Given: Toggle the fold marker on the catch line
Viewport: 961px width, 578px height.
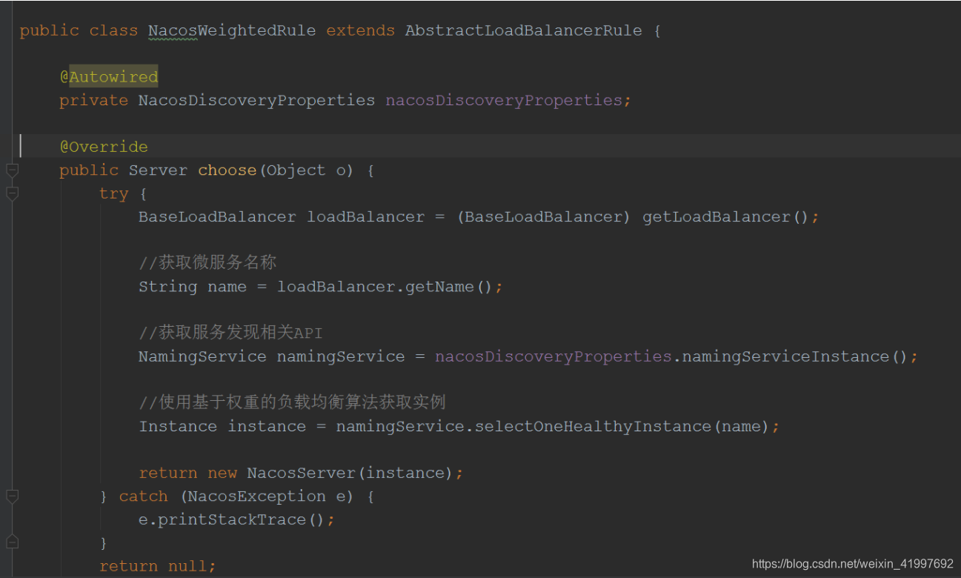Looking at the screenshot, I should pyautogui.click(x=12, y=496).
